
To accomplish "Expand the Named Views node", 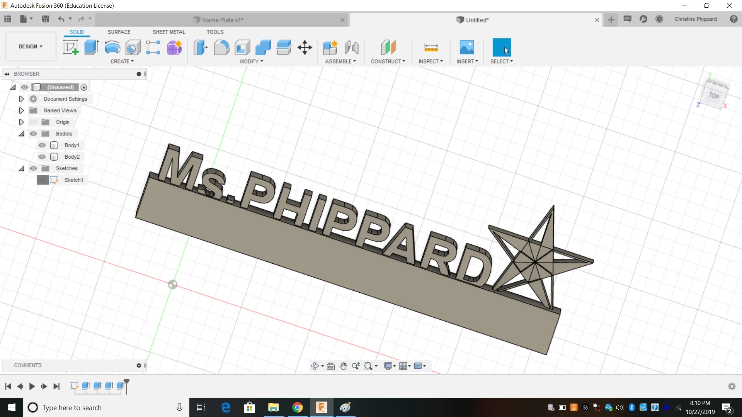I will [21, 110].
